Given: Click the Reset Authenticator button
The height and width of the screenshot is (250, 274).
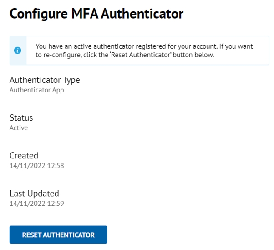Looking at the screenshot, I should point(58,235).
